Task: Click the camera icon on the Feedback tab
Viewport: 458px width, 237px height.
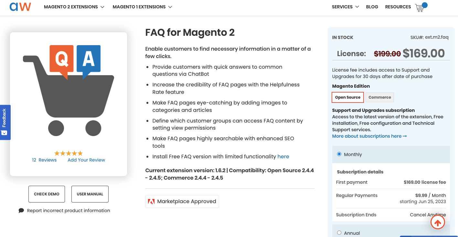Action: (4, 133)
